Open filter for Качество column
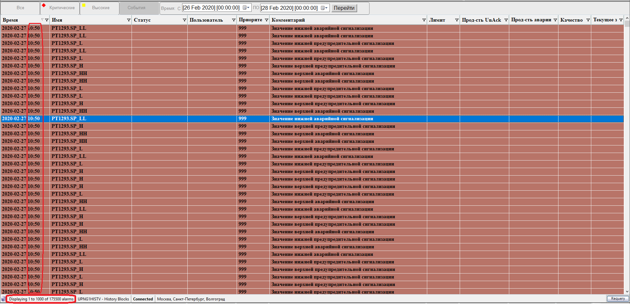Screen dimensions: 630x304 coord(588,20)
